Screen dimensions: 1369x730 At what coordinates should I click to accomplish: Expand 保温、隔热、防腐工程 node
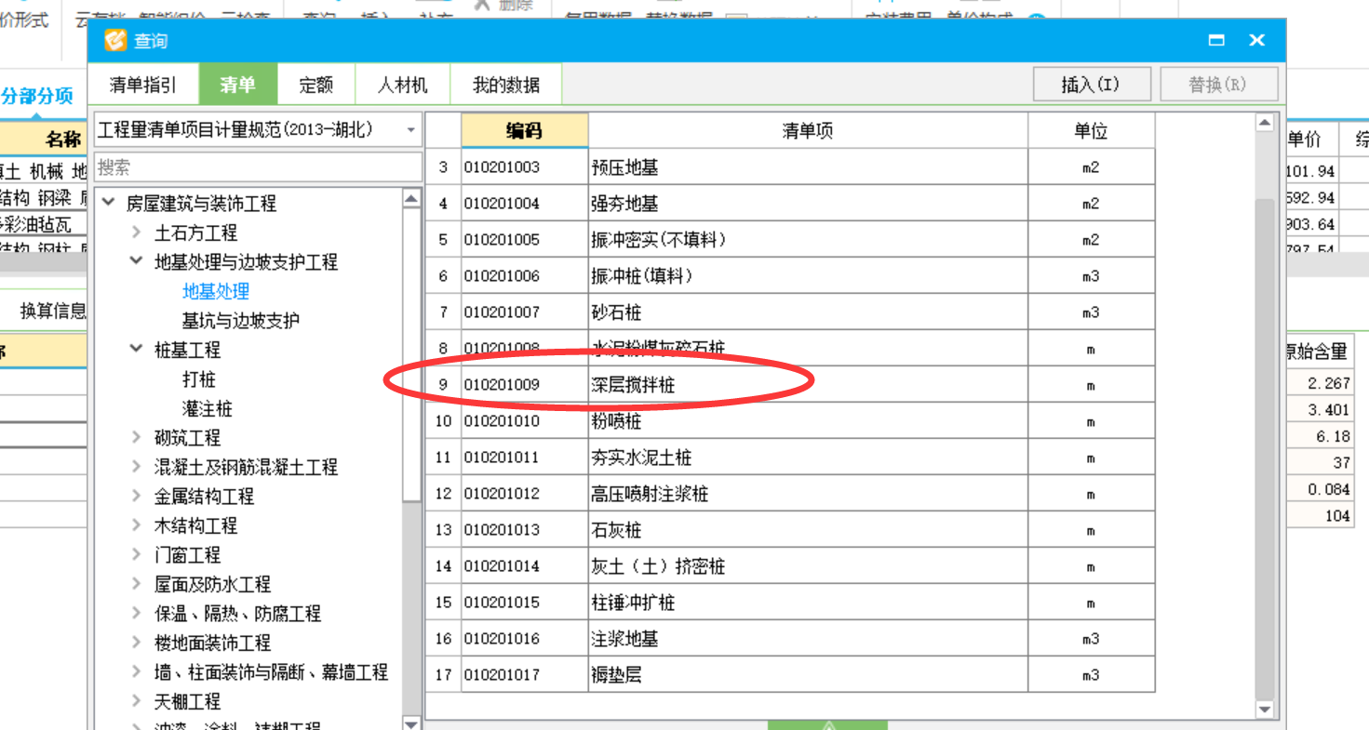137,613
